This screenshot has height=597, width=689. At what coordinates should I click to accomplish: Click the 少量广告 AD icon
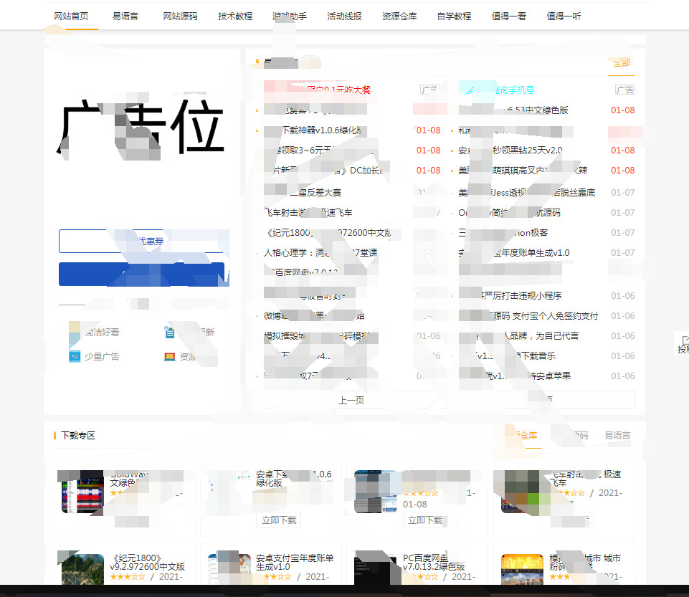click(x=75, y=356)
